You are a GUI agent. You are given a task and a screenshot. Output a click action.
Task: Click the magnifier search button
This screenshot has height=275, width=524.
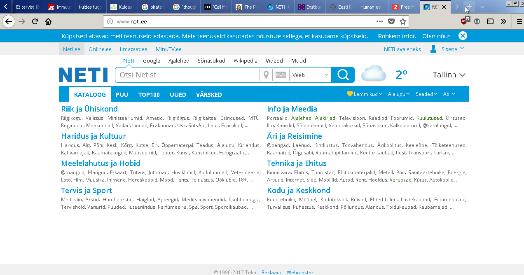(343, 75)
